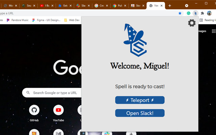Open the Web Dev bookmarks folder

pos(72,20)
